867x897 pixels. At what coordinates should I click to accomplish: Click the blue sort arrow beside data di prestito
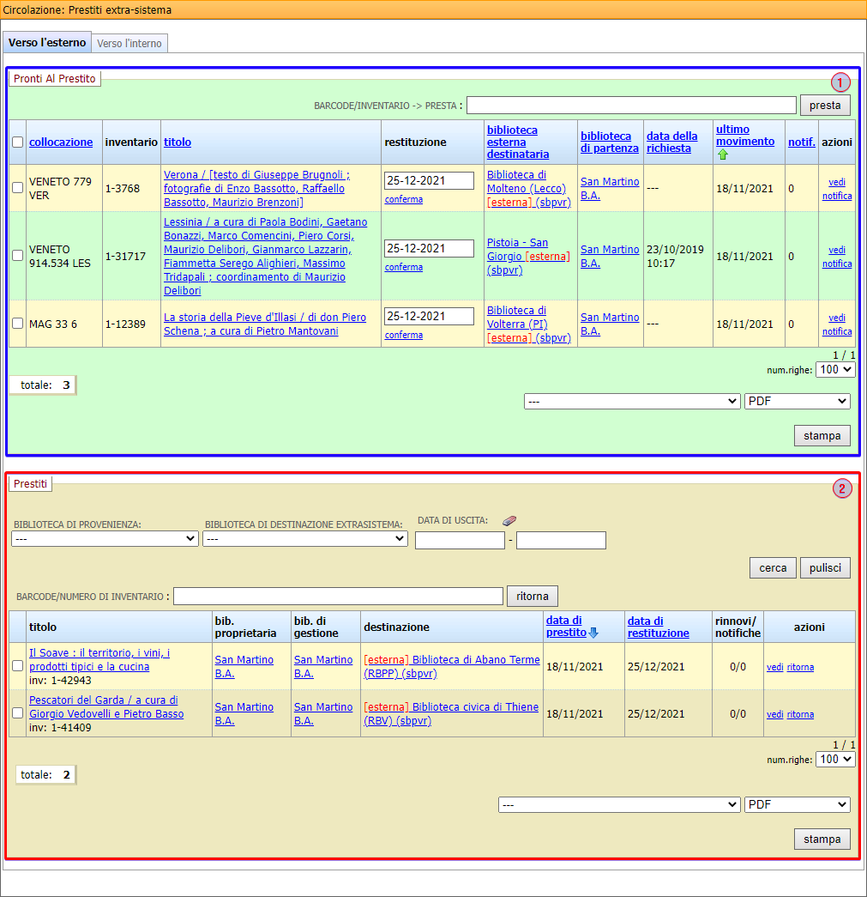pos(593,633)
